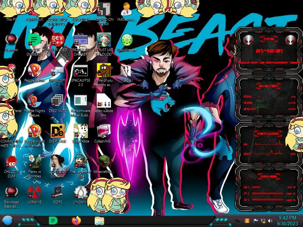
Task: Click the network warning tray icon
Action: (x=263, y=220)
